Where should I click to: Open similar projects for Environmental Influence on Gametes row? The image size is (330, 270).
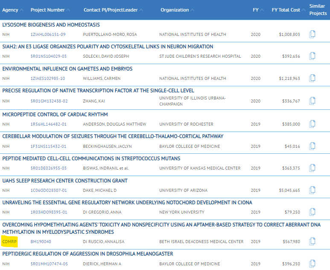(x=312, y=78)
